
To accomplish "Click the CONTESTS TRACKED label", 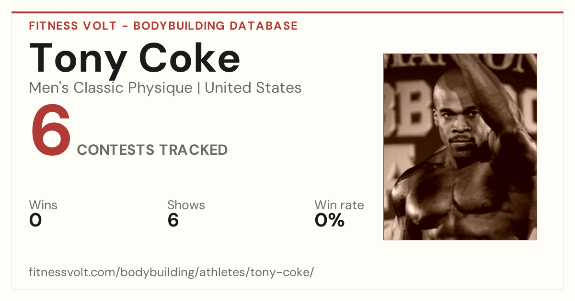I will [152, 150].
